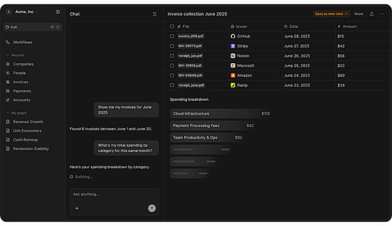Sort by the File column header

point(183,26)
